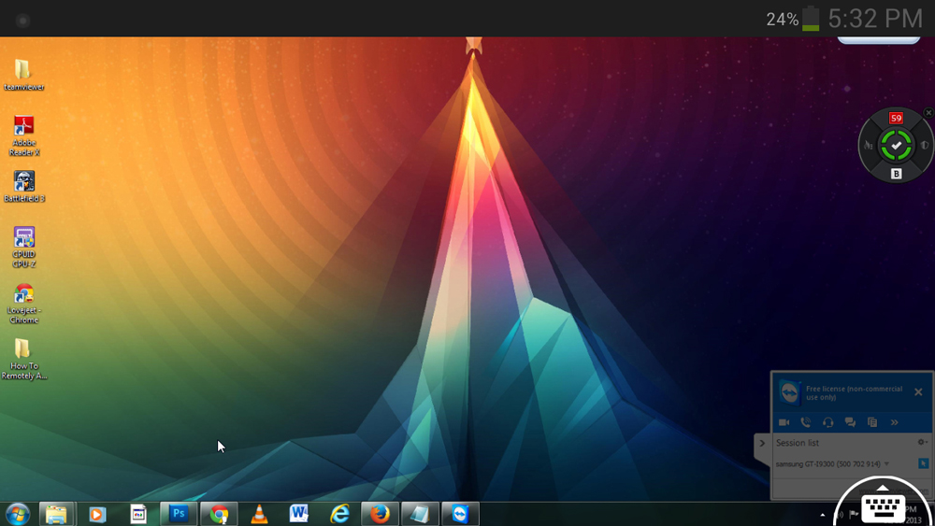Open the teamviewer folder on the desktop
The height and width of the screenshot is (526, 935).
(x=22, y=75)
